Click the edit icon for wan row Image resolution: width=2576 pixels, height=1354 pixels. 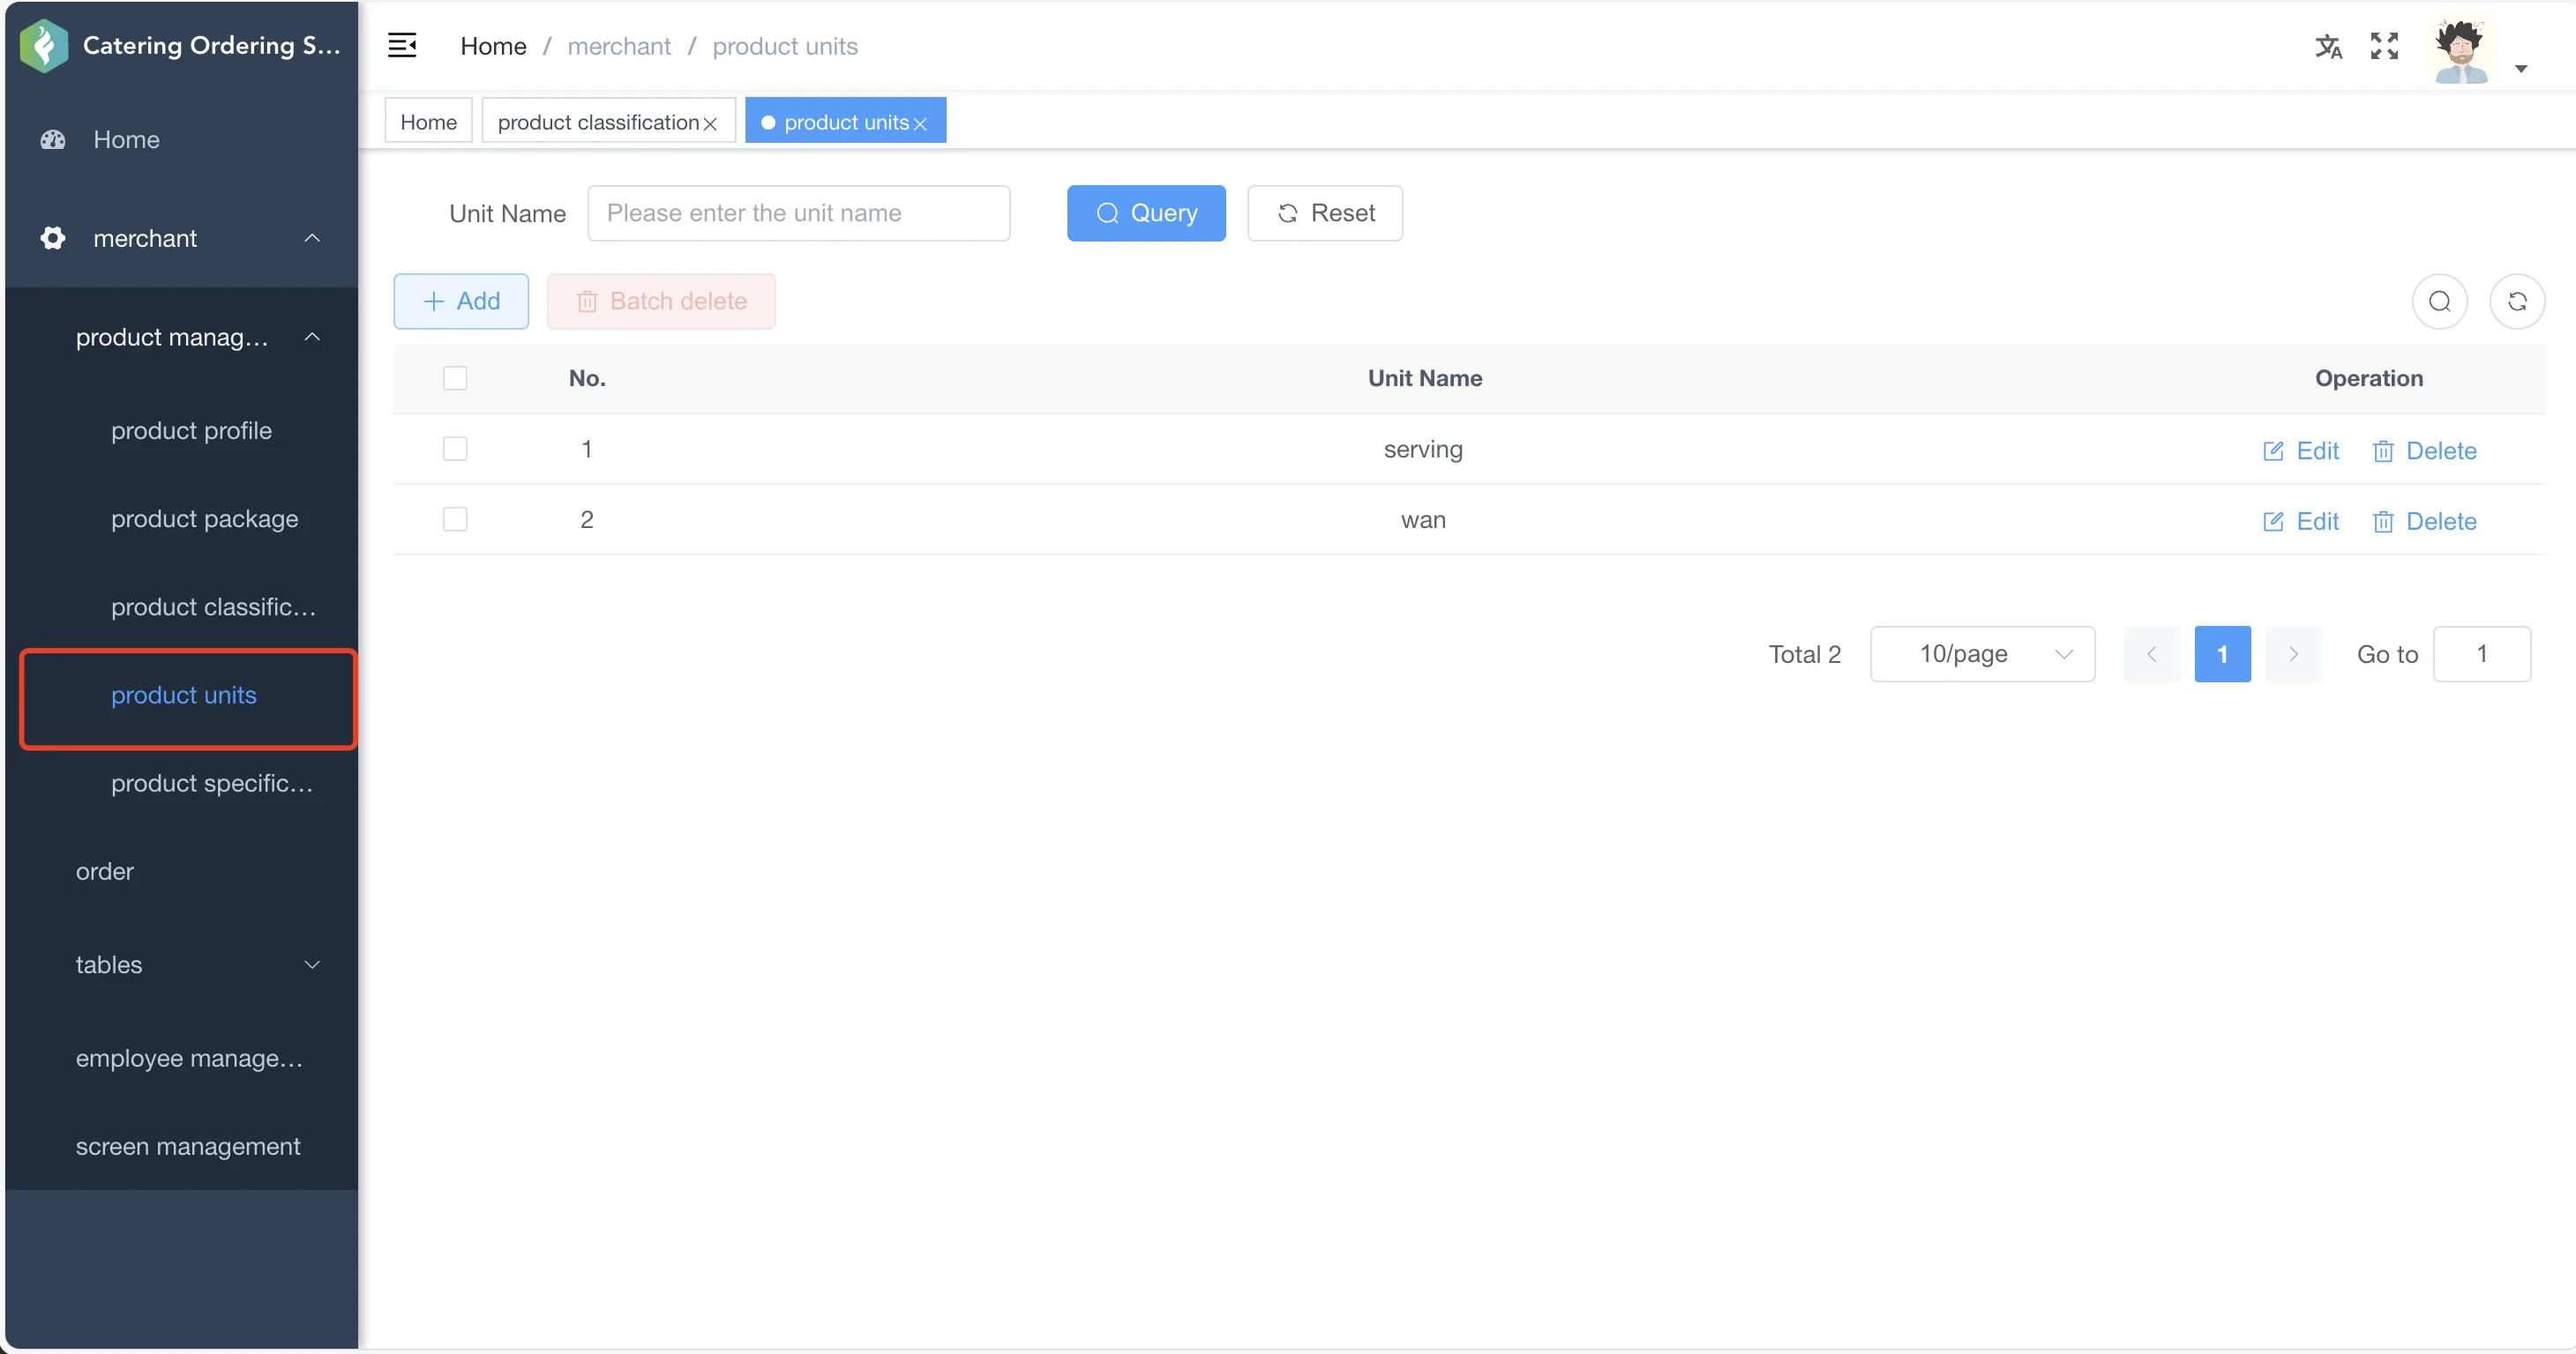[x=2273, y=522]
